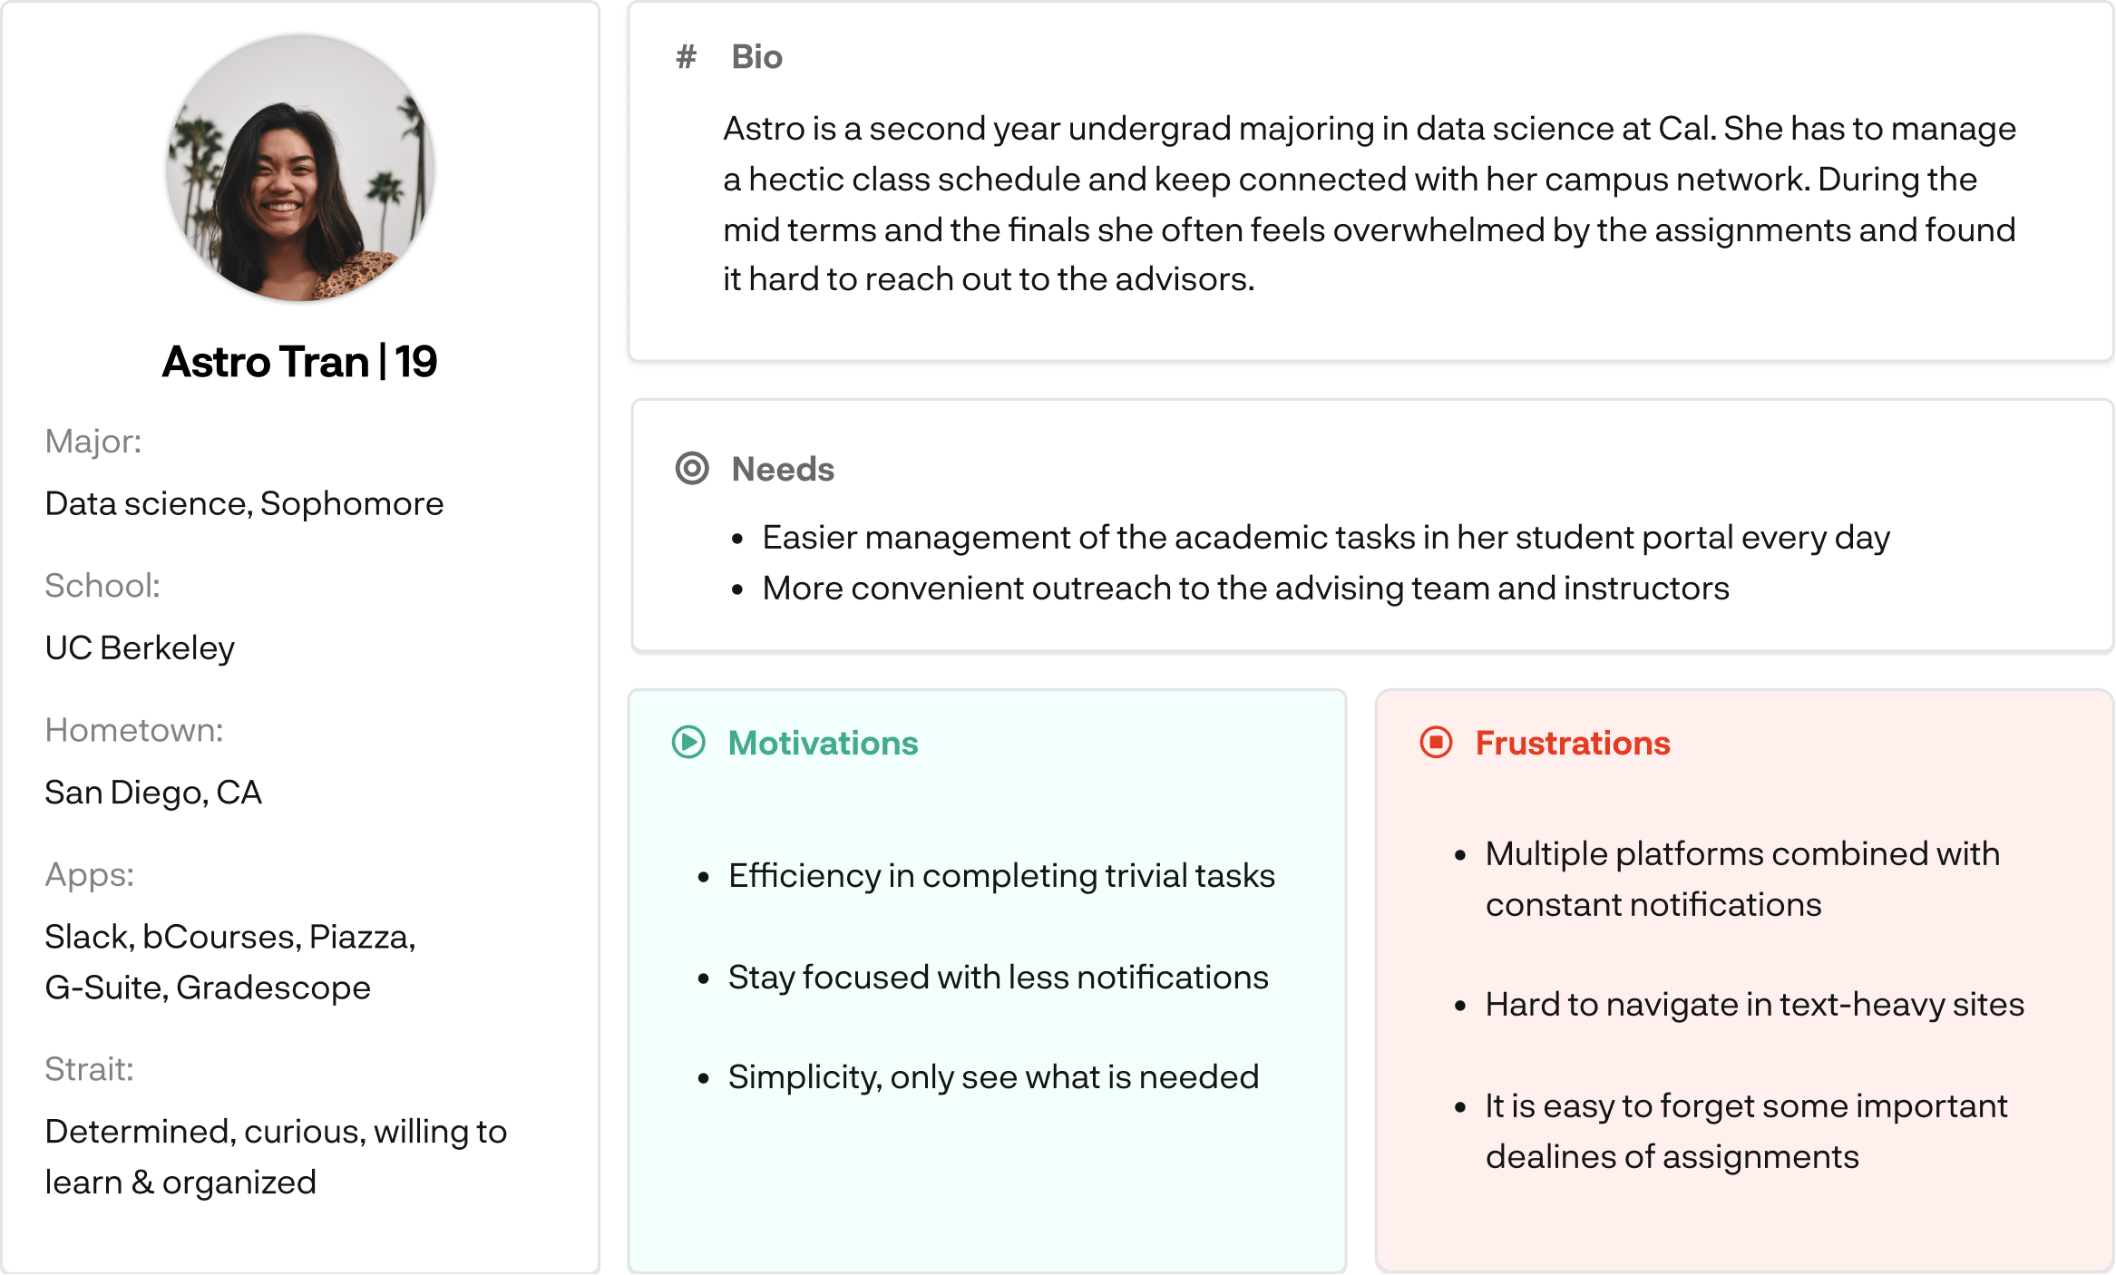Click the red Frustrations heading
Image resolution: width=2116 pixels, height=1275 pixels.
[x=1573, y=744]
